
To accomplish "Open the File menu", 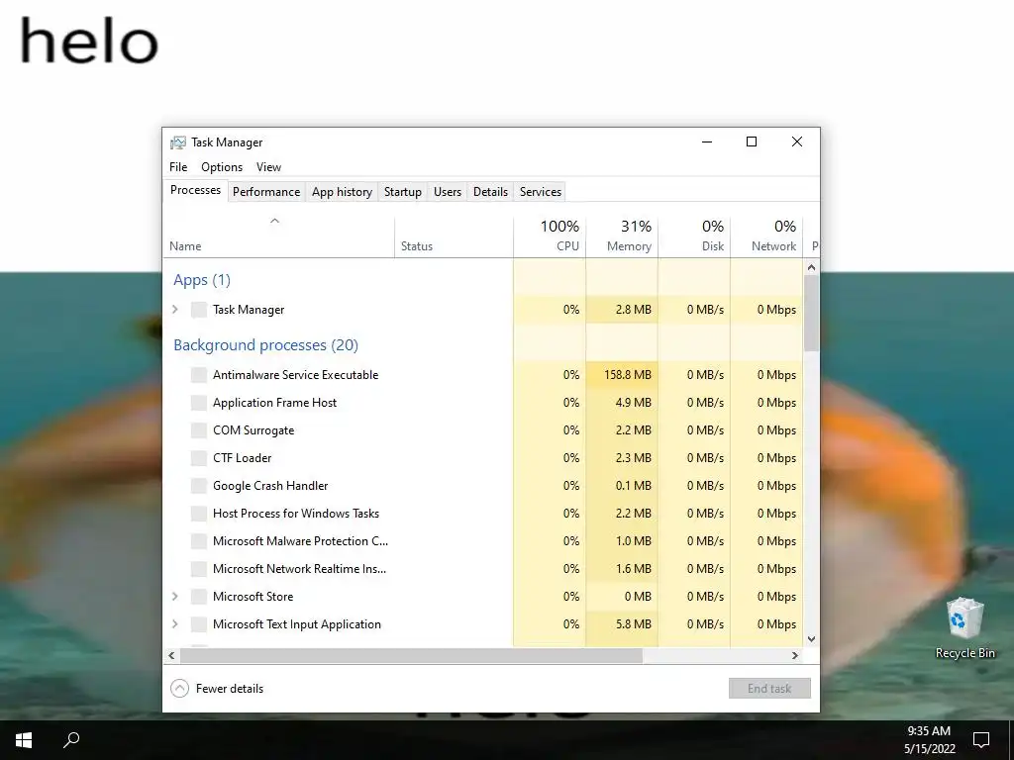I will [178, 166].
